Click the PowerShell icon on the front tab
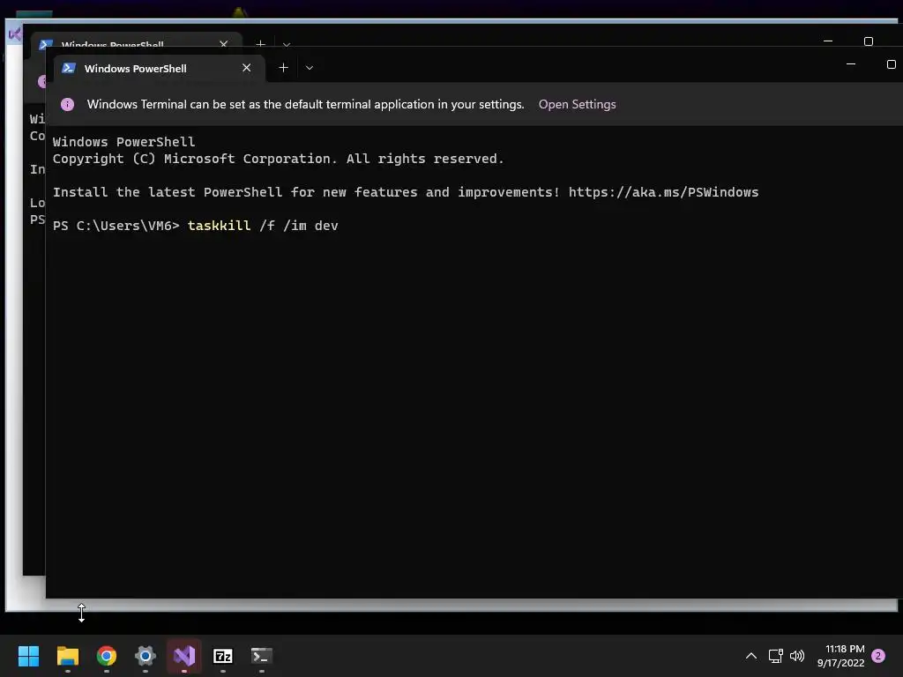This screenshot has width=903, height=677. (69, 68)
